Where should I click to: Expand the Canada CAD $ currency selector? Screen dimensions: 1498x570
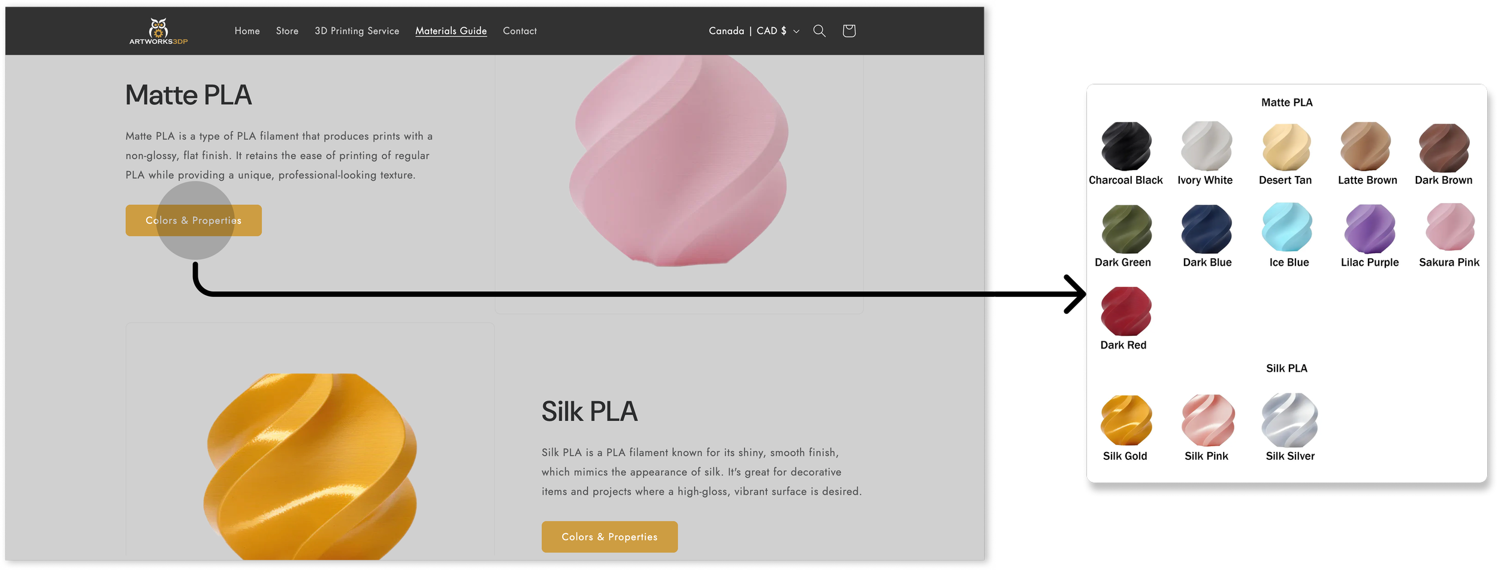[x=754, y=31]
